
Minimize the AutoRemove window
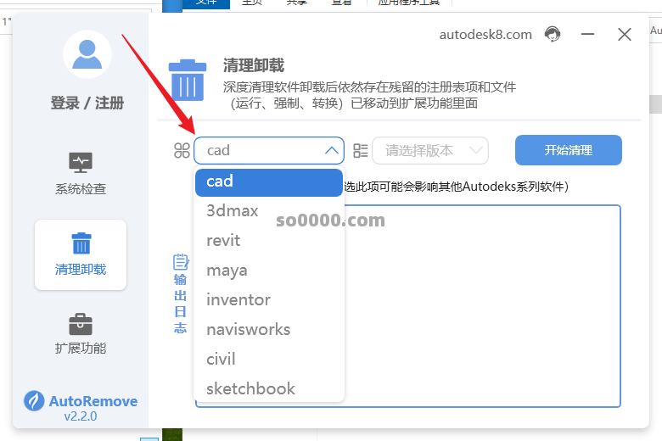click(x=588, y=35)
